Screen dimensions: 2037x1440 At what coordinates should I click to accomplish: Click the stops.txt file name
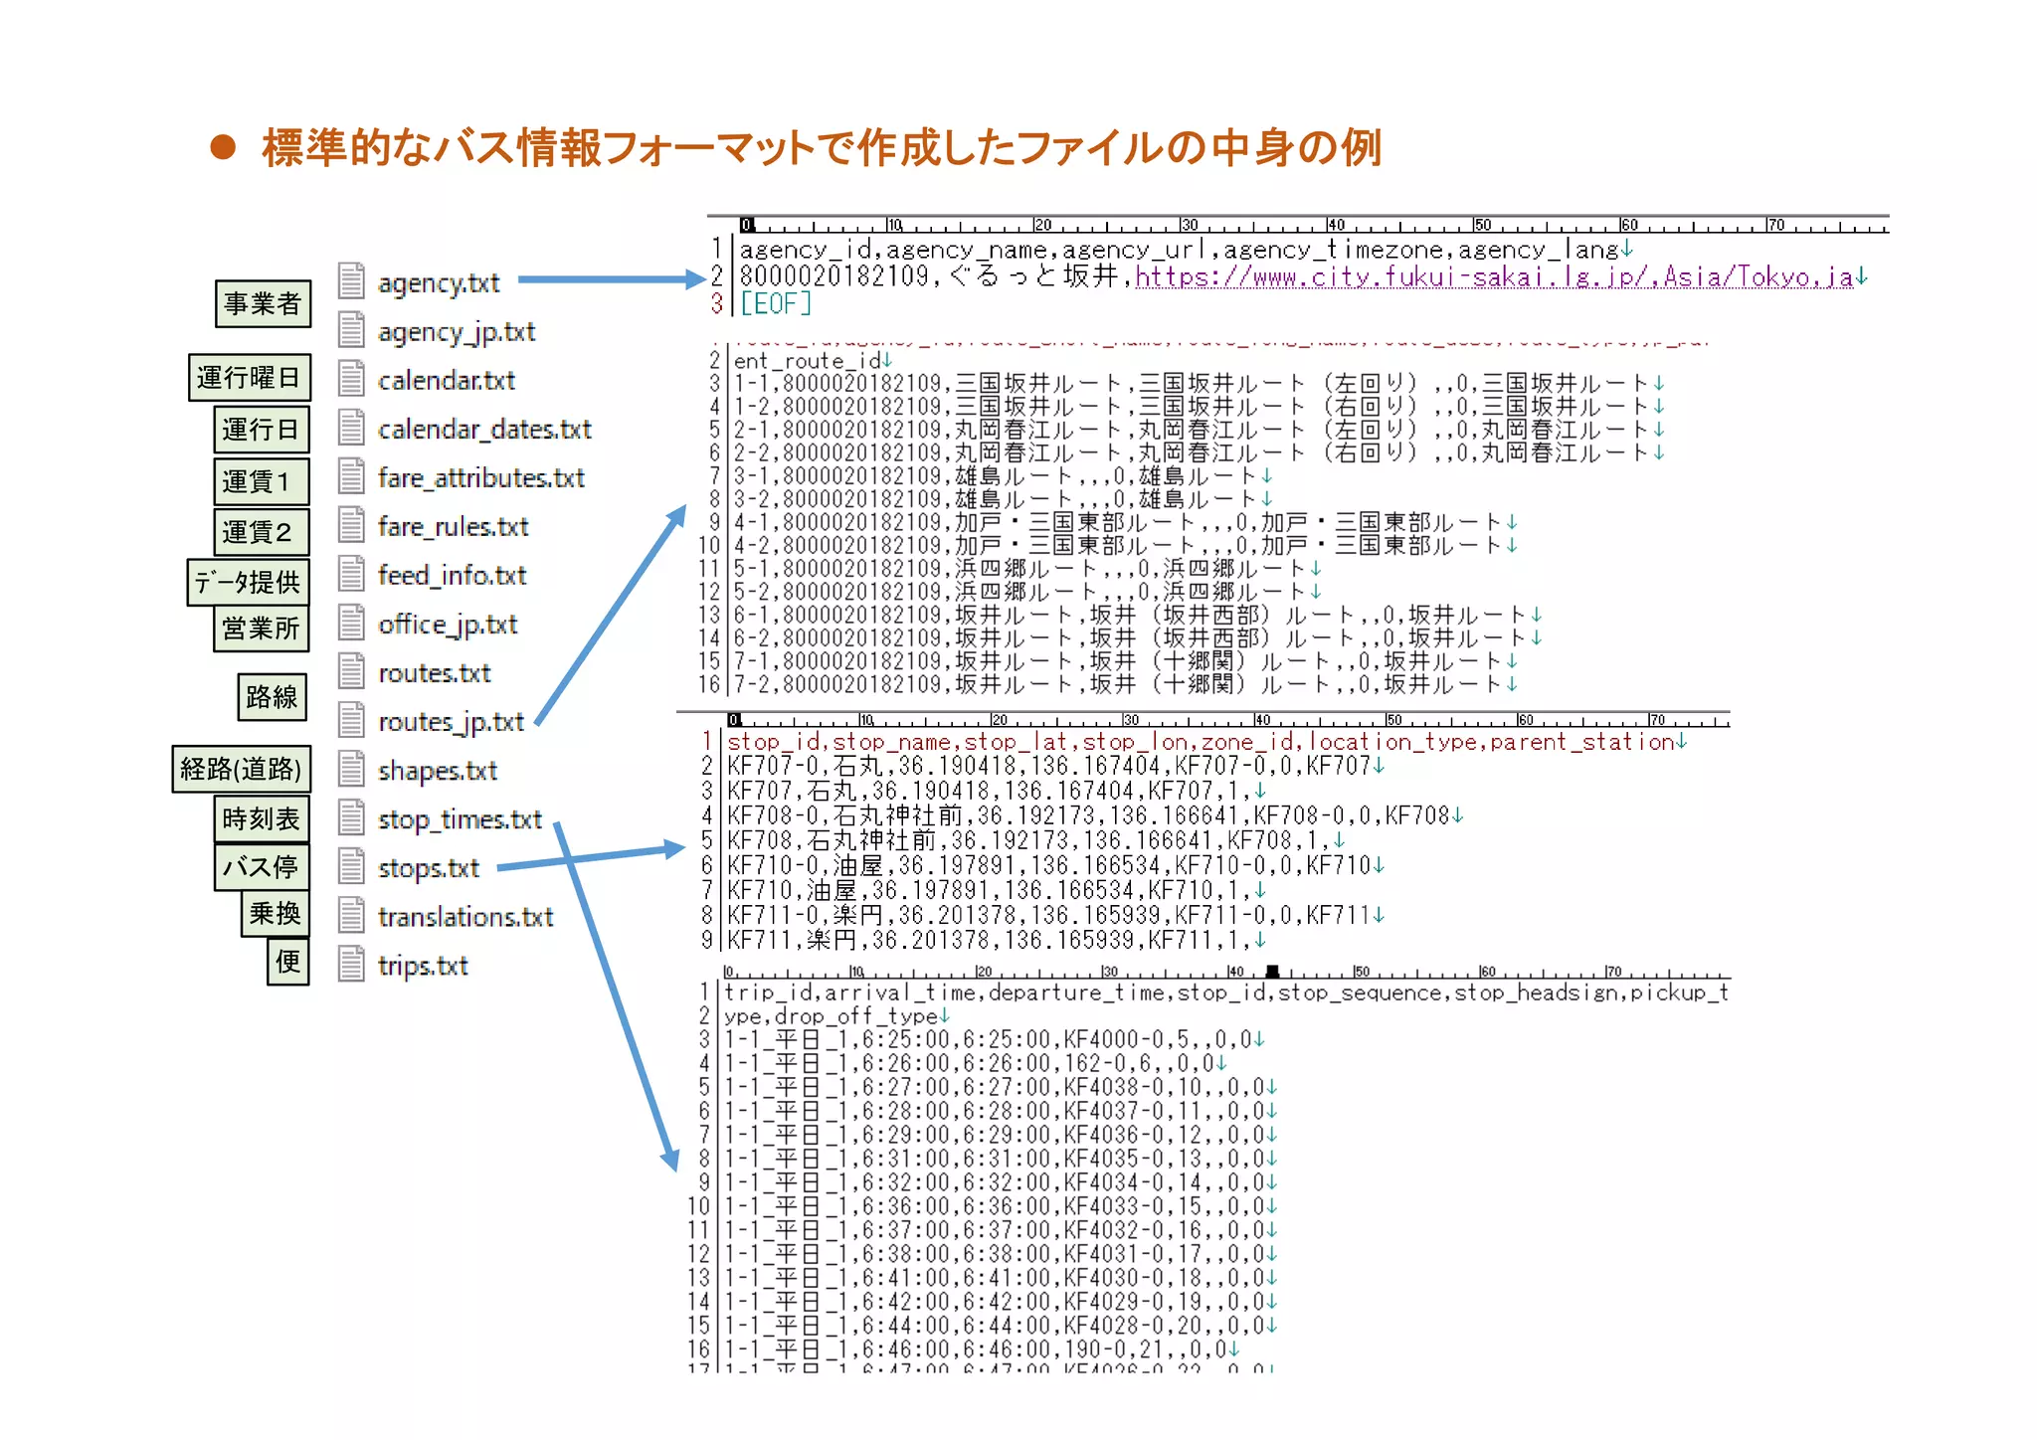coord(429,867)
